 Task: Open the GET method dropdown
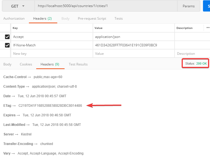coord(18,6)
